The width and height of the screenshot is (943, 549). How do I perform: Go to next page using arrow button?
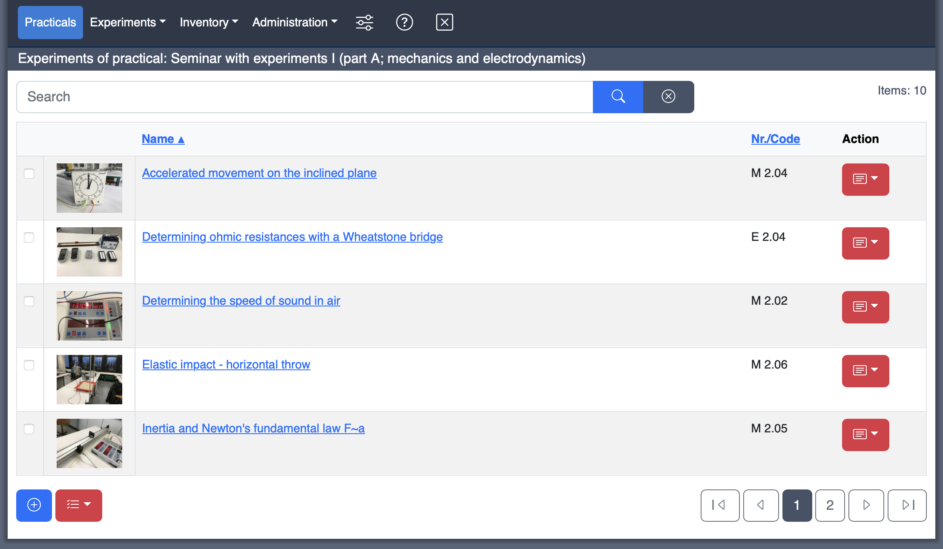click(x=866, y=505)
